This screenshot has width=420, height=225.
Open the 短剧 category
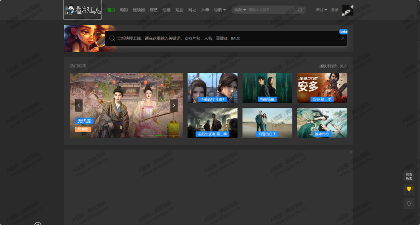(179, 10)
